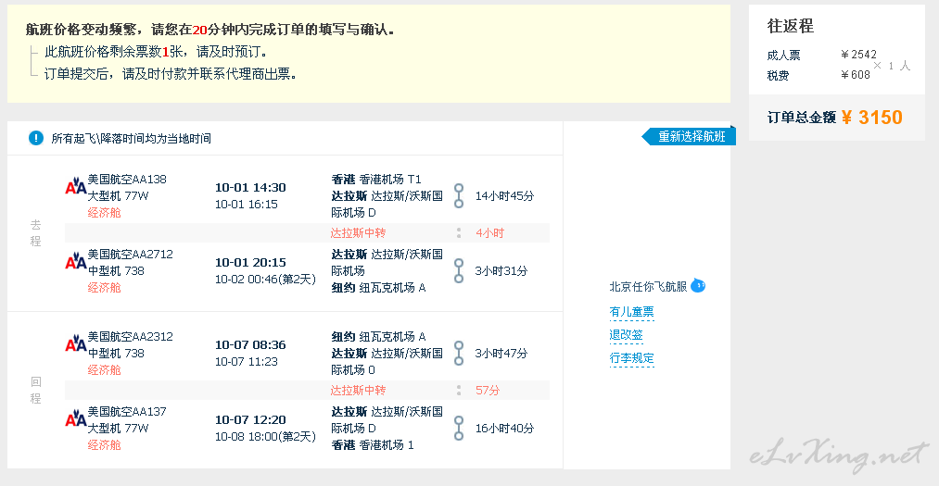Click the route icon beside 16小时40分 duration
This screenshot has height=486, width=939.
(x=459, y=428)
